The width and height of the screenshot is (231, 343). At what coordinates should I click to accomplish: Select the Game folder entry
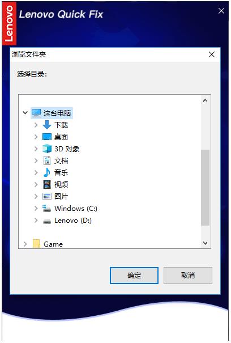pyautogui.click(x=48, y=244)
